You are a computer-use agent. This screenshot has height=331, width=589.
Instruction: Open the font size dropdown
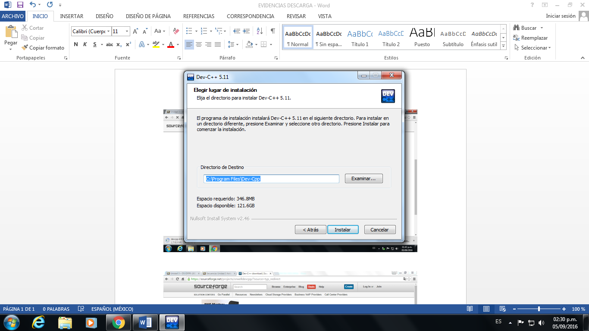(x=127, y=31)
